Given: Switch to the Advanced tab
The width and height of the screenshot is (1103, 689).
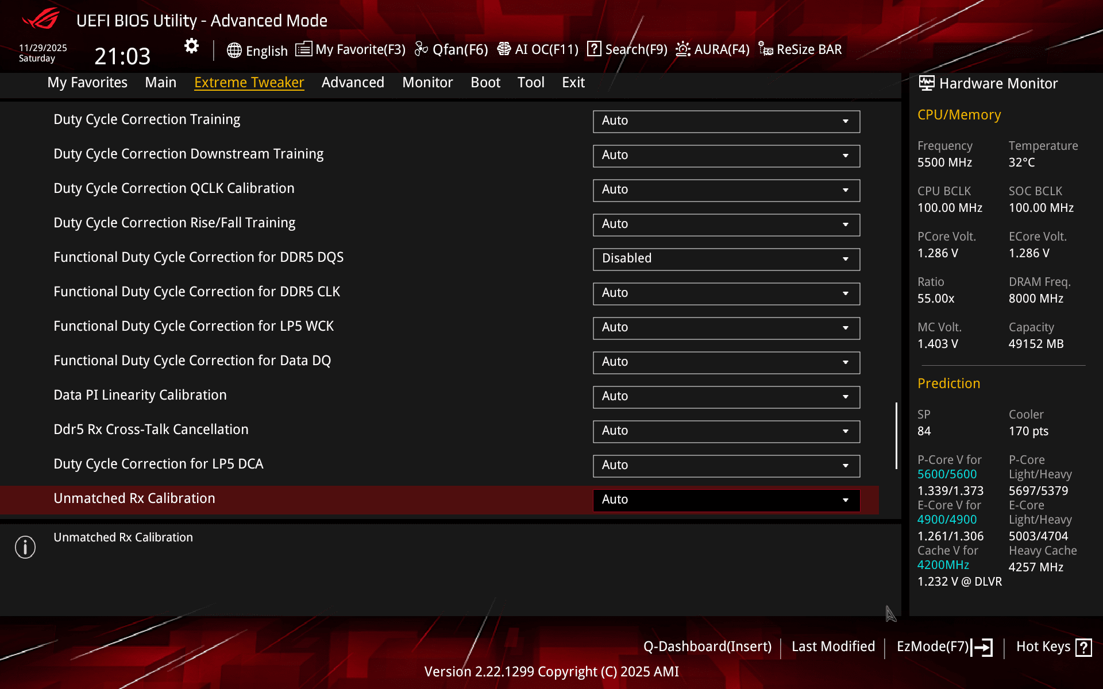Looking at the screenshot, I should coord(353,83).
